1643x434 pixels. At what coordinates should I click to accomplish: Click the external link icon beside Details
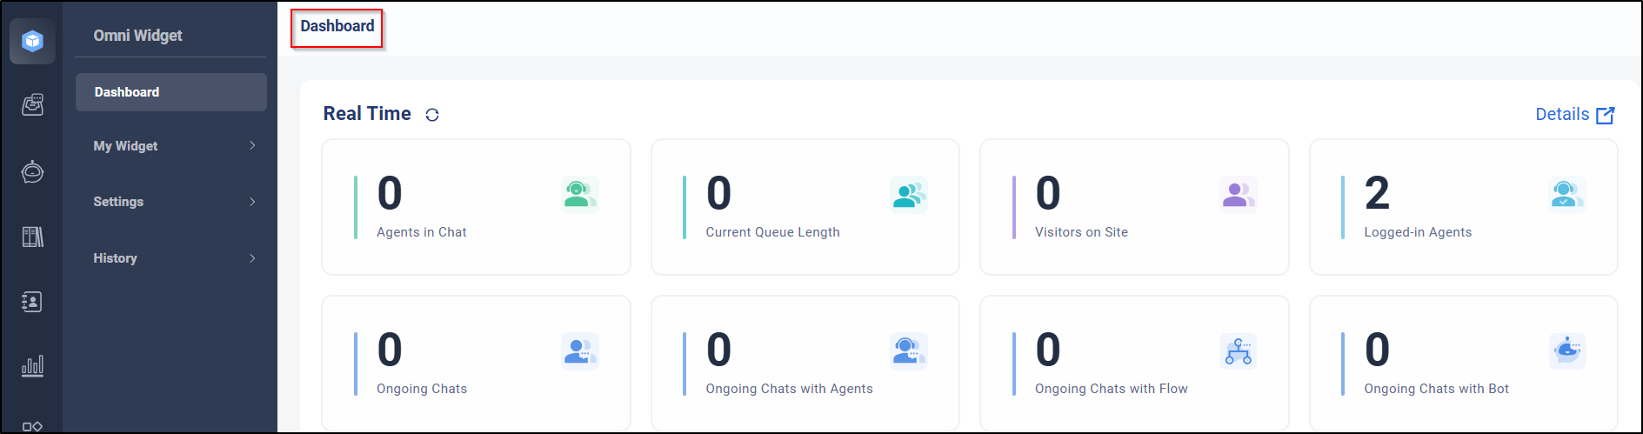(1606, 115)
